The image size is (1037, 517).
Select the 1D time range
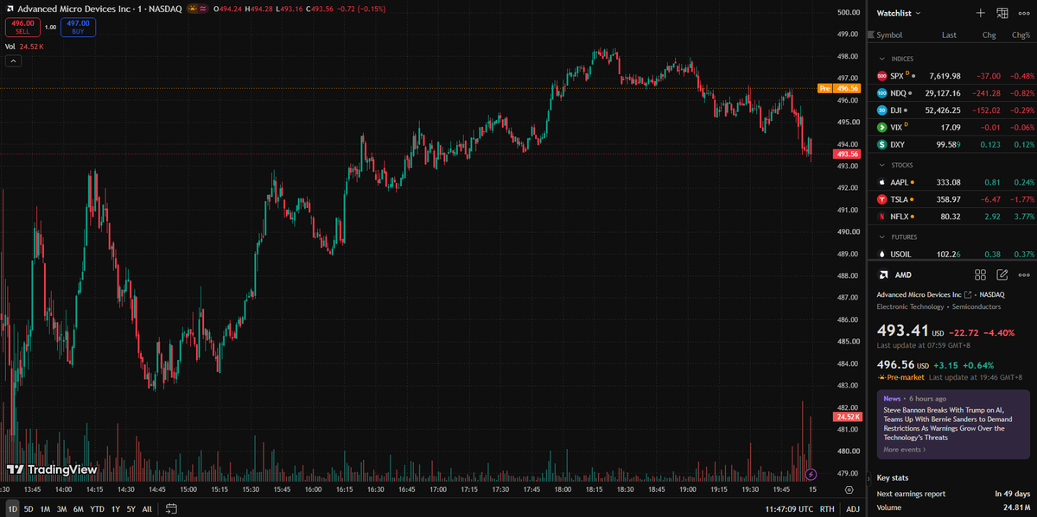pyautogui.click(x=12, y=509)
